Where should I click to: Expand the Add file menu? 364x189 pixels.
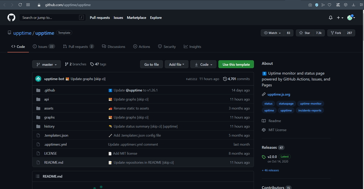176,64
